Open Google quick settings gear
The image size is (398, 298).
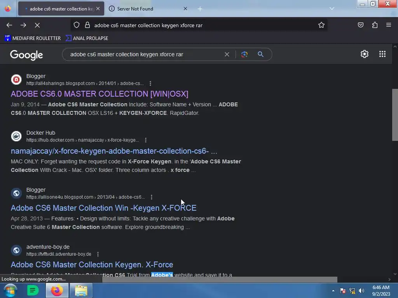tap(365, 54)
